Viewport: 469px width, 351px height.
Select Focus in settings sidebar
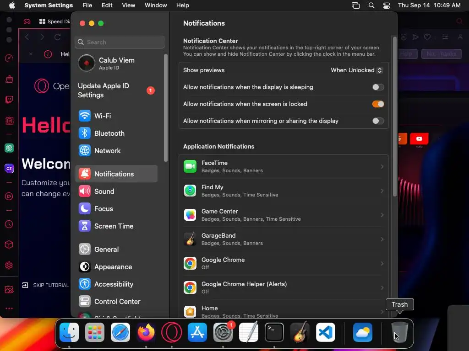click(116, 208)
